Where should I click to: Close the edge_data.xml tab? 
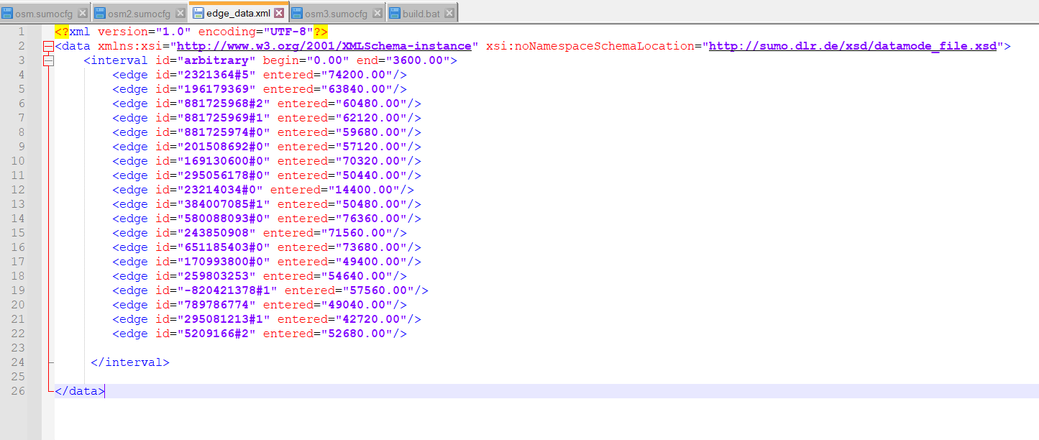[280, 14]
